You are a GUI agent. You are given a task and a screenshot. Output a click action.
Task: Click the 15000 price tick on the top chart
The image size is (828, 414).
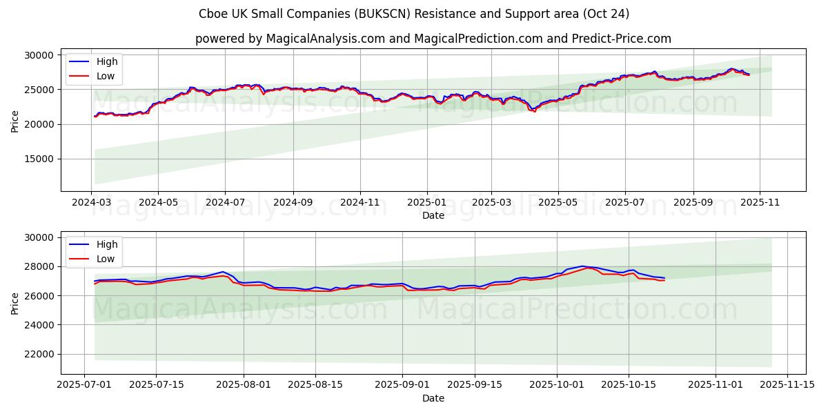41,159
